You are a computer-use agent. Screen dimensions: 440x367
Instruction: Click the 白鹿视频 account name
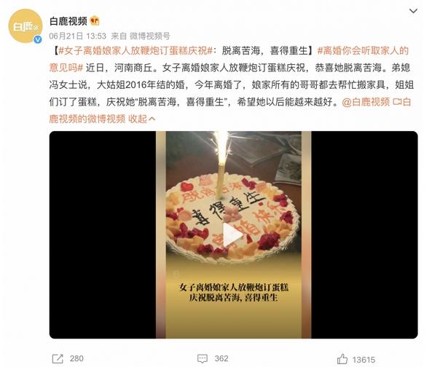point(68,21)
